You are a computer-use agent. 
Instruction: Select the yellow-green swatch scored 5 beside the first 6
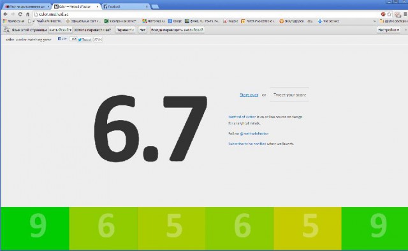coord(171,228)
